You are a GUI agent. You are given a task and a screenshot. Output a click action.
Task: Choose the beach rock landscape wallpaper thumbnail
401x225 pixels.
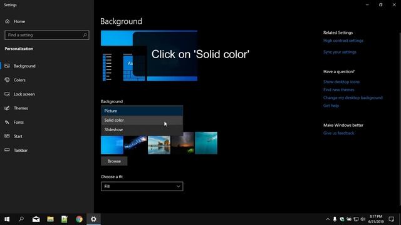pos(159,145)
